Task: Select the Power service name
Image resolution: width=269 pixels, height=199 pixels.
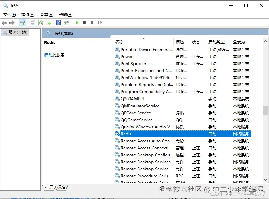Action: (x=127, y=57)
